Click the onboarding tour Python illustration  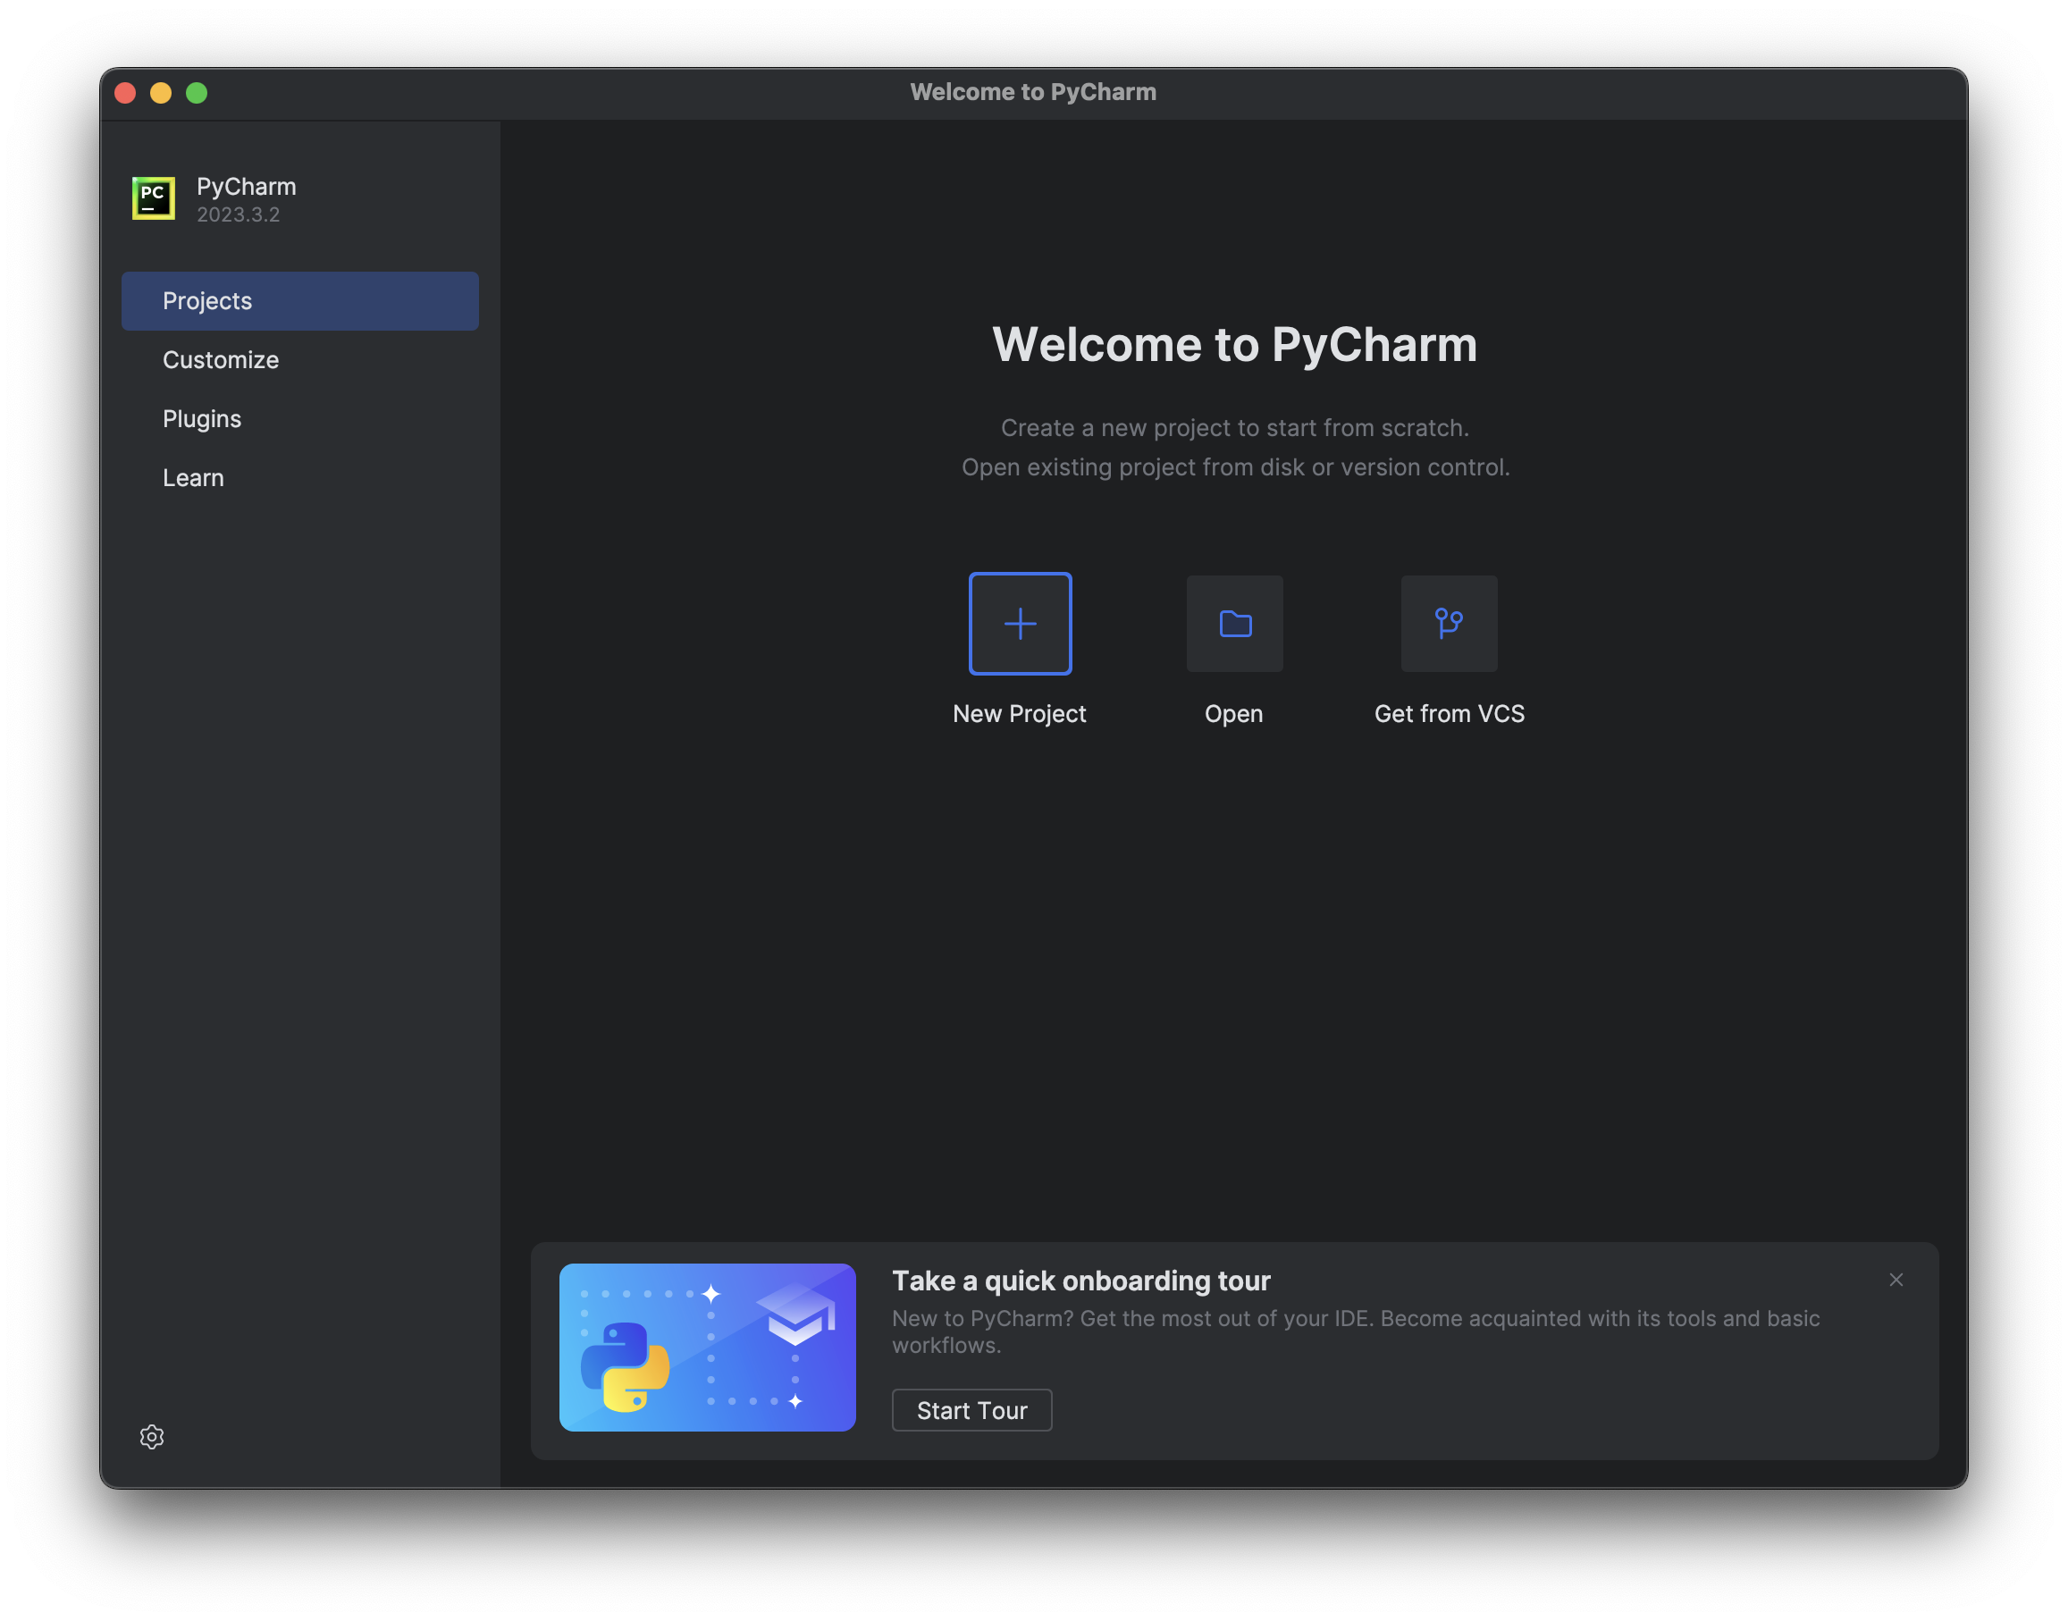(707, 1347)
